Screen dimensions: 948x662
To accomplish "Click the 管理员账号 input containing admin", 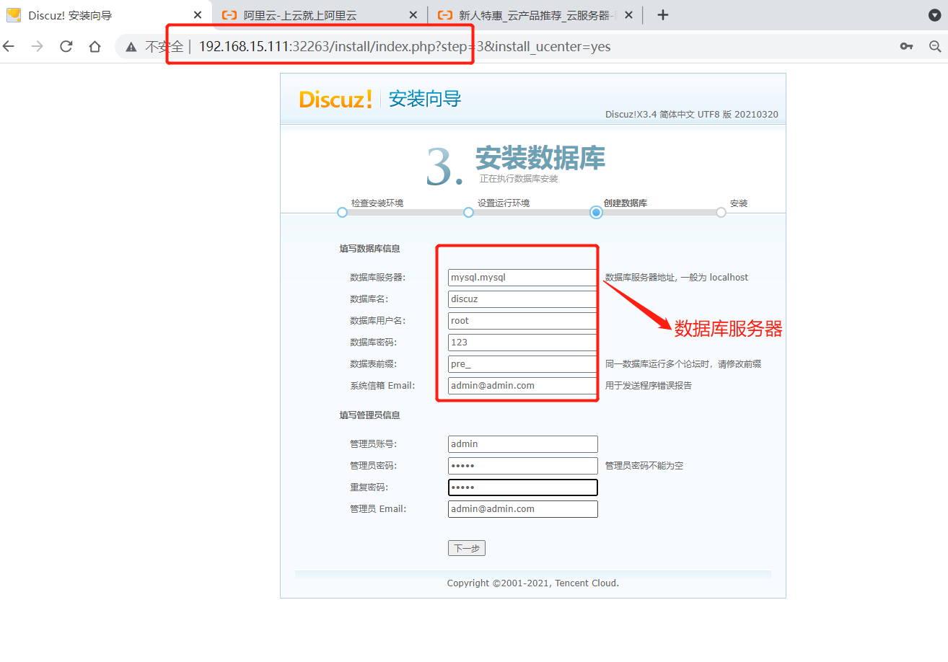I will click(x=522, y=444).
